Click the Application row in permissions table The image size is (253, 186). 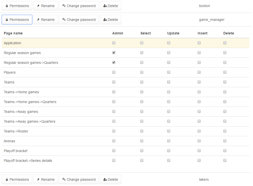pyautogui.click(x=50, y=43)
